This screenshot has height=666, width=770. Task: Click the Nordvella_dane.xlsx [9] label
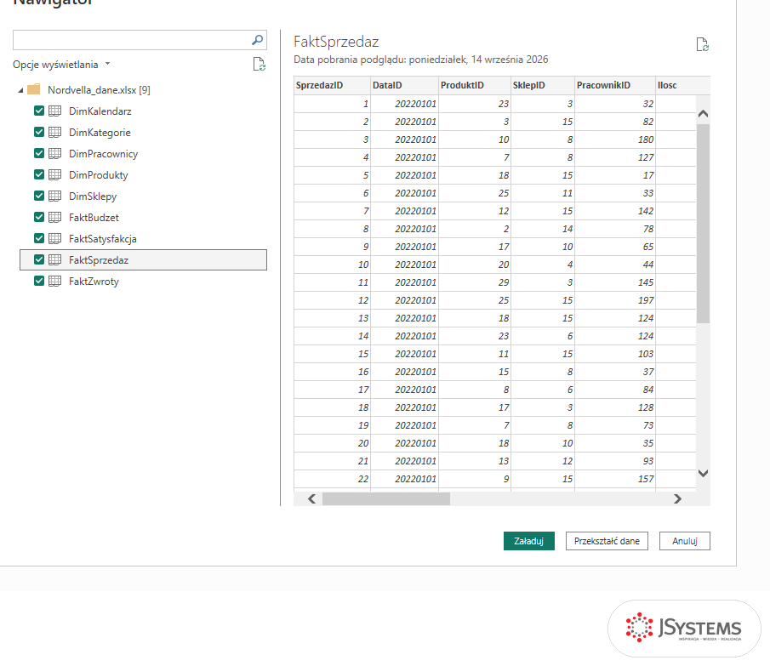[x=99, y=90]
